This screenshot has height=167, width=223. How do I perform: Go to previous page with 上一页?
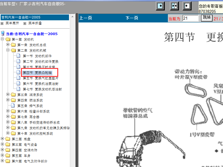tap(86, 18)
